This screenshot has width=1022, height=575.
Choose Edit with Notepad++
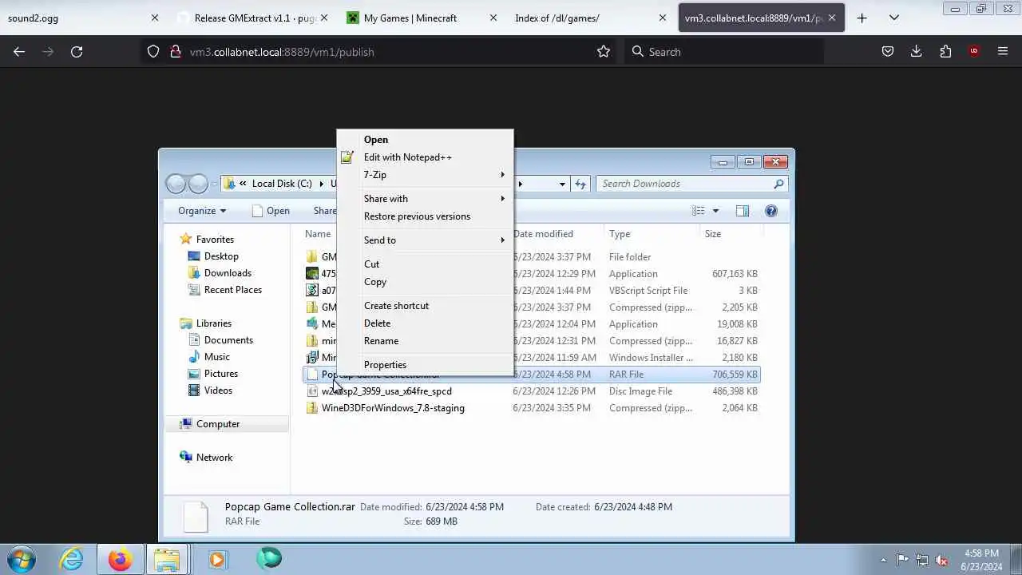click(426, 157)
